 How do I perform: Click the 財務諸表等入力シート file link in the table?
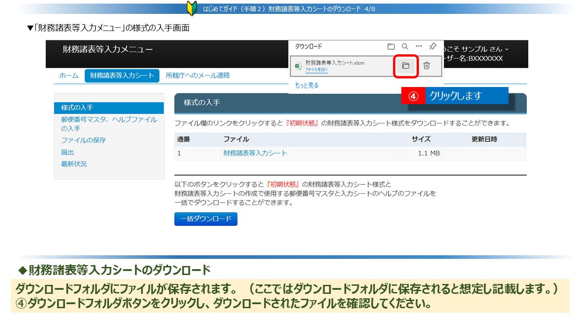click(255, 153)
